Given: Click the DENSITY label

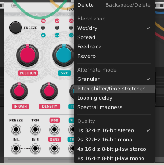Looking at the screenshot, I should 50,106.
